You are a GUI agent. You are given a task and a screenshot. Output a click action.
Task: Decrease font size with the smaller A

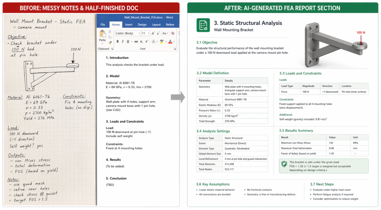click(158, 33)
